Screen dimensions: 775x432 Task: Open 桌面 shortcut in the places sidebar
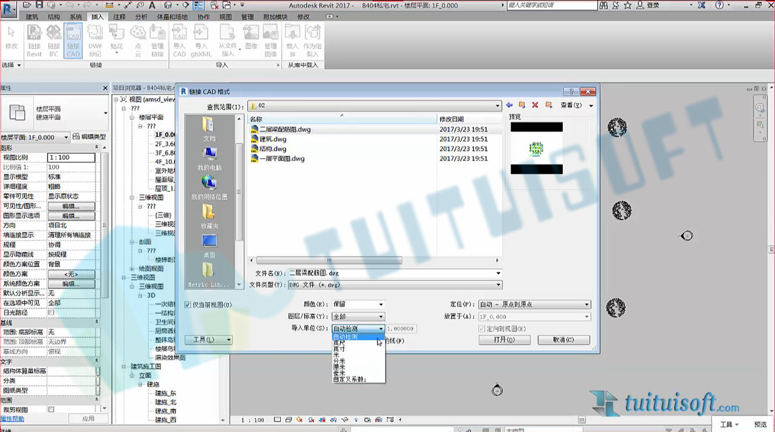(x=209, y=246)
